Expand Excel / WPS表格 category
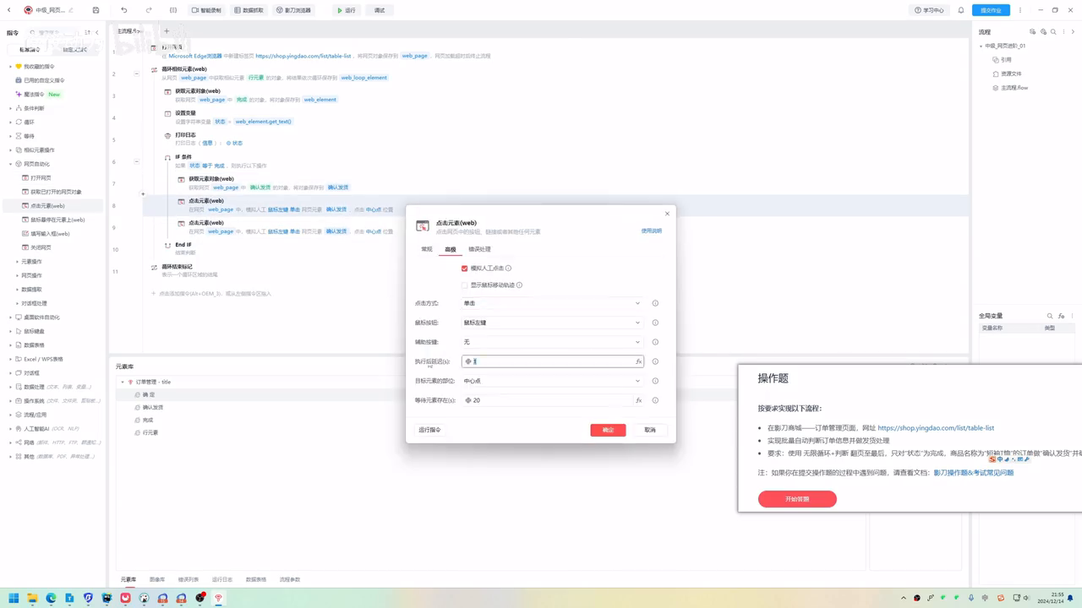Image resolution: width=1082 pixels, height=608 pixels. [x=10, y=359]
